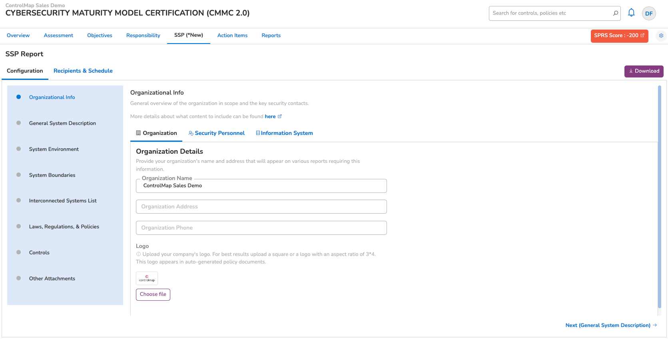The height and width of the screenshot is (339, 668).
Task: Download the SSP report
Action: 644,71
